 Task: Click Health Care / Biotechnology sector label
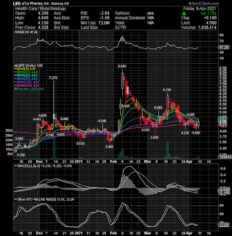click(41, 9)
